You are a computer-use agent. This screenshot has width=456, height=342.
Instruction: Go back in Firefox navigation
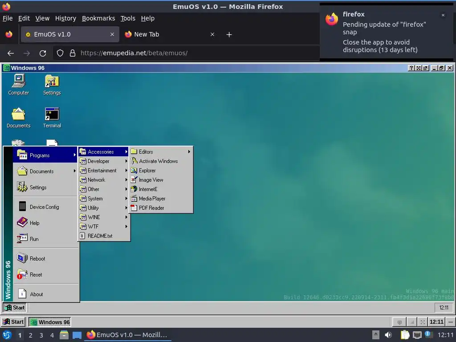[11, 53]
